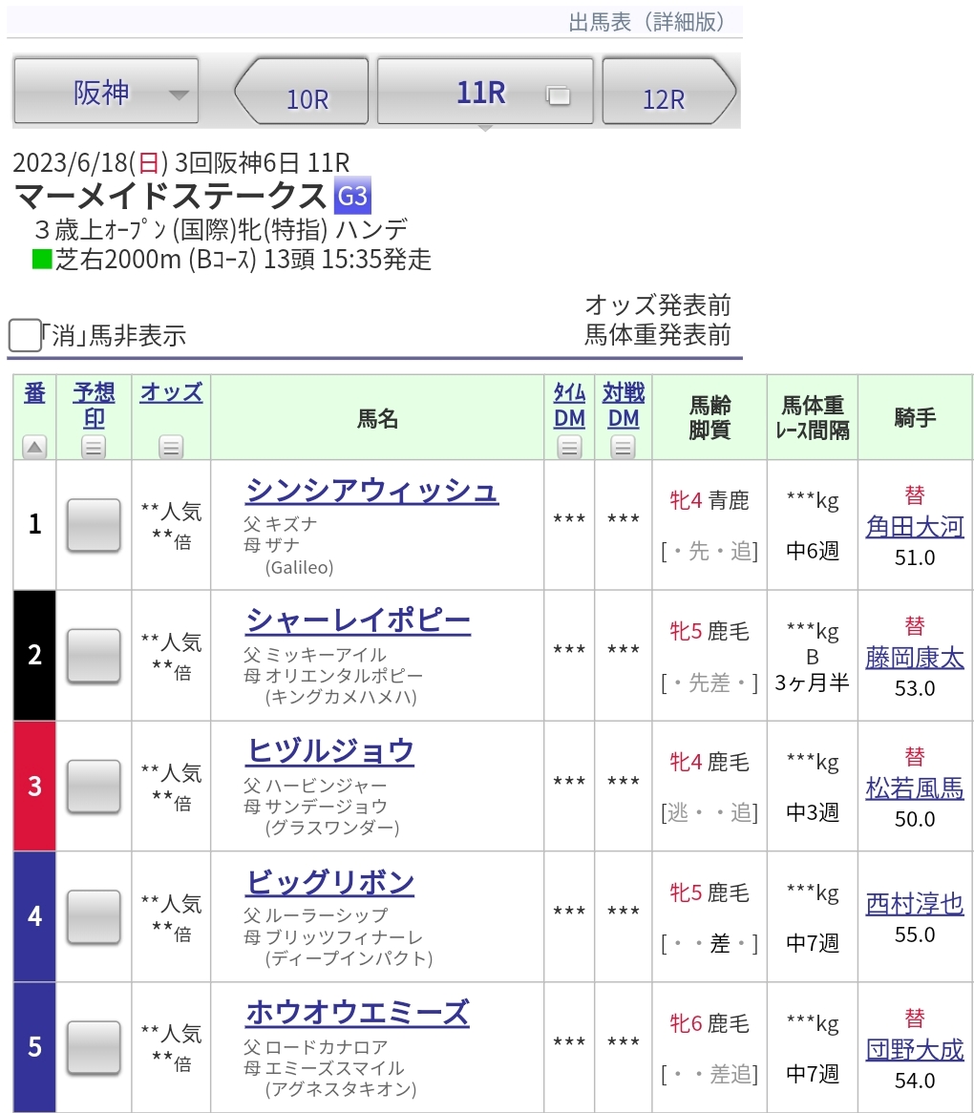Viewport: 974px width, 1113px height.
Task: Open horse page for ビッグリボン
Action: click(329, 882)
